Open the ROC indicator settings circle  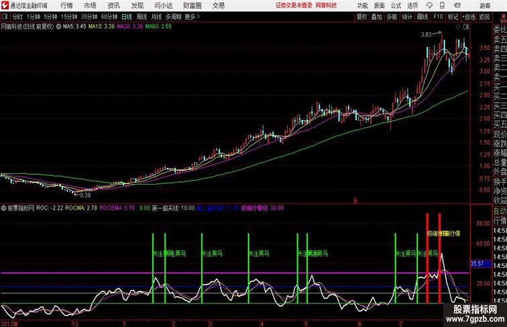click(3, 208)
